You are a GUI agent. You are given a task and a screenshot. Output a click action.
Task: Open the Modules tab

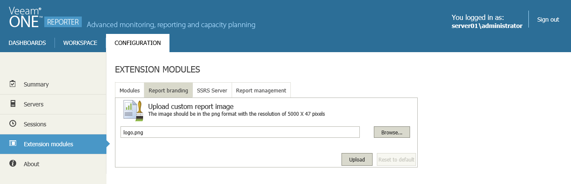[x=129, y=90]
